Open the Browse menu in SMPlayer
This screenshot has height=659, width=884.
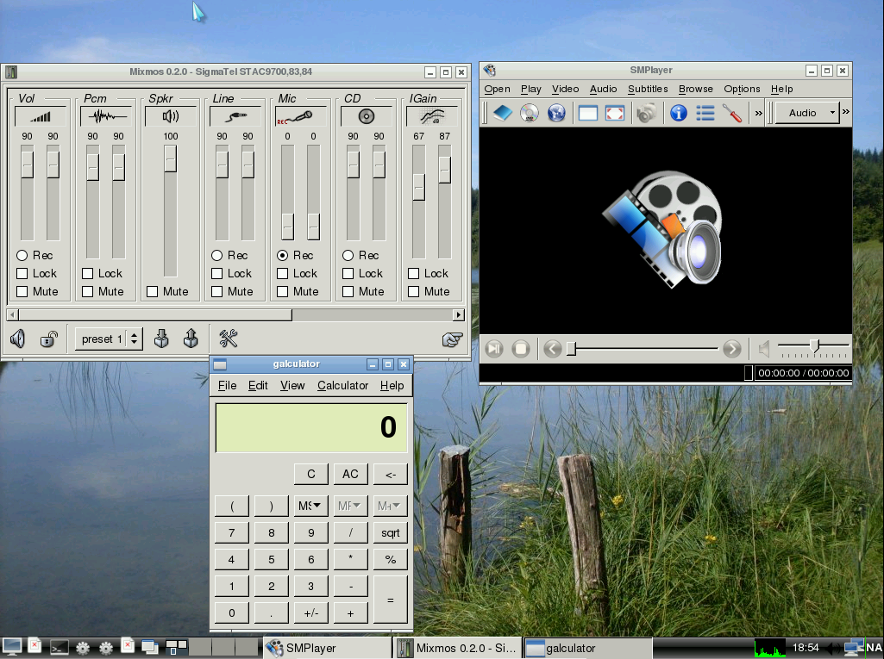point(696,89)
